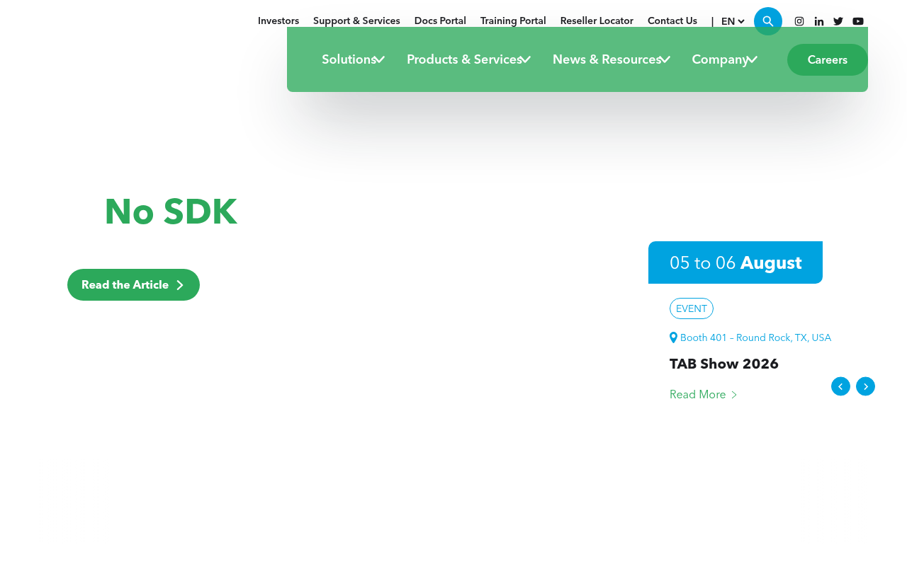Click the search magnifier icon
This screenshot has height=566, width=907.
[768, 21]
